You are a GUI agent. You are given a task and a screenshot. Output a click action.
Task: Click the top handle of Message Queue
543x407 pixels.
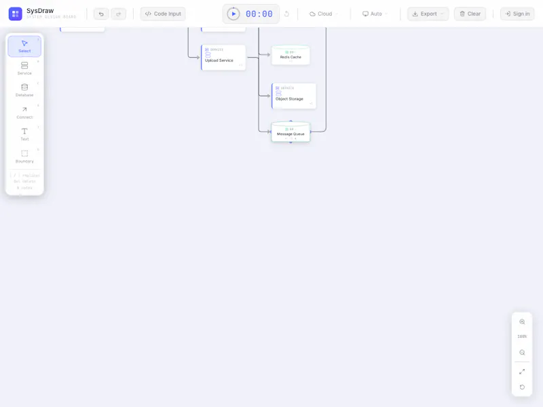coord(291,121)
